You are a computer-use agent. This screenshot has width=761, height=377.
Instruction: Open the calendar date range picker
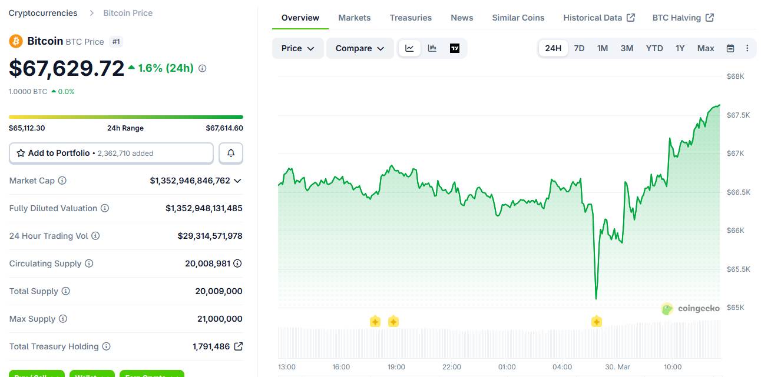[729, 48]
